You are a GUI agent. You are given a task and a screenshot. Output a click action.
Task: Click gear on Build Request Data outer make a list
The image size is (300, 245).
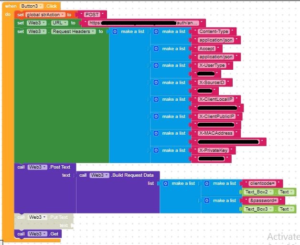click(166, 183)
